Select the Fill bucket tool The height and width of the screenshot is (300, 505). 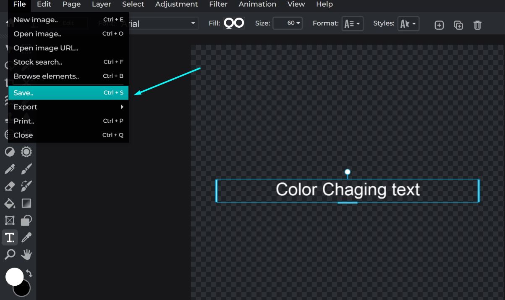[9, 203]
